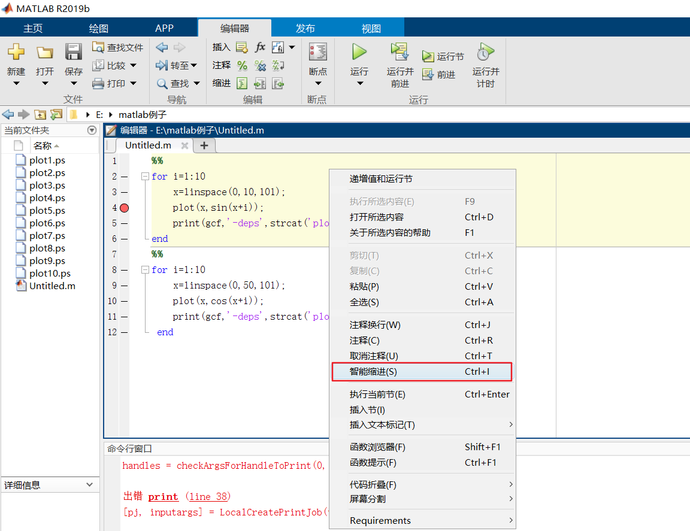Select Untitled.m in the current folder list
This screenshot has width=690, height=531.
pos(52,286)
